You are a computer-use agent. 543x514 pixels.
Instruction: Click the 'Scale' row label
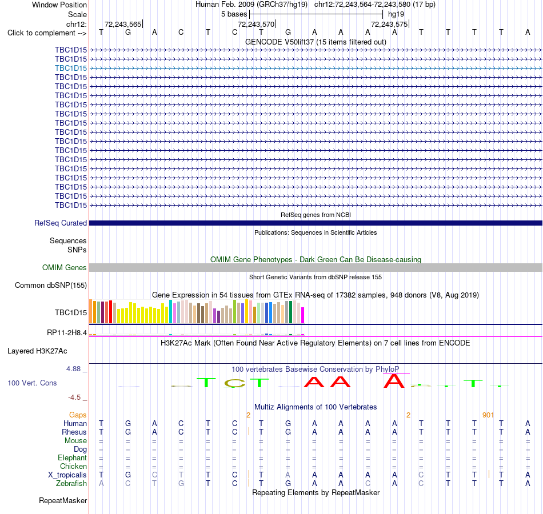77,14
